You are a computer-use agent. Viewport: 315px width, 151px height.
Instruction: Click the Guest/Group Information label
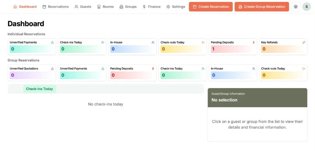pyautogui.click(x=228, y=94)
